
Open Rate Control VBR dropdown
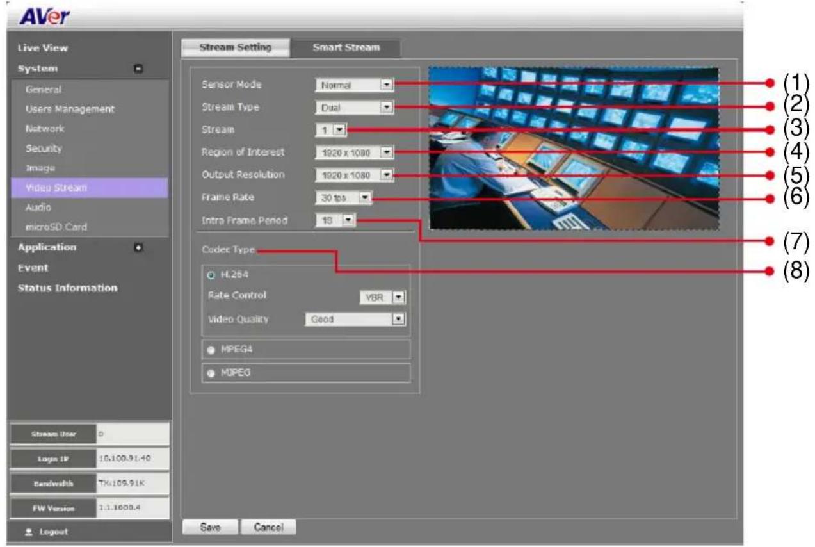(382, 297)
